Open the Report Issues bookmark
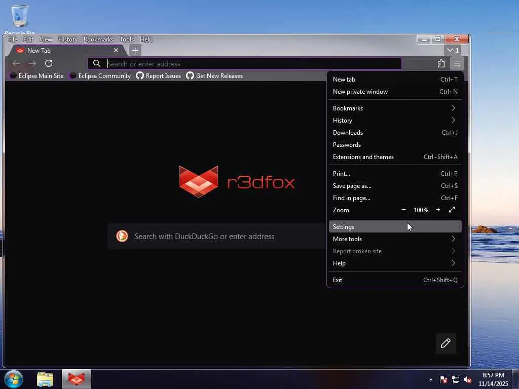This screenshot has width=519, height=389. pyautogui.click(x=159, y=76)
